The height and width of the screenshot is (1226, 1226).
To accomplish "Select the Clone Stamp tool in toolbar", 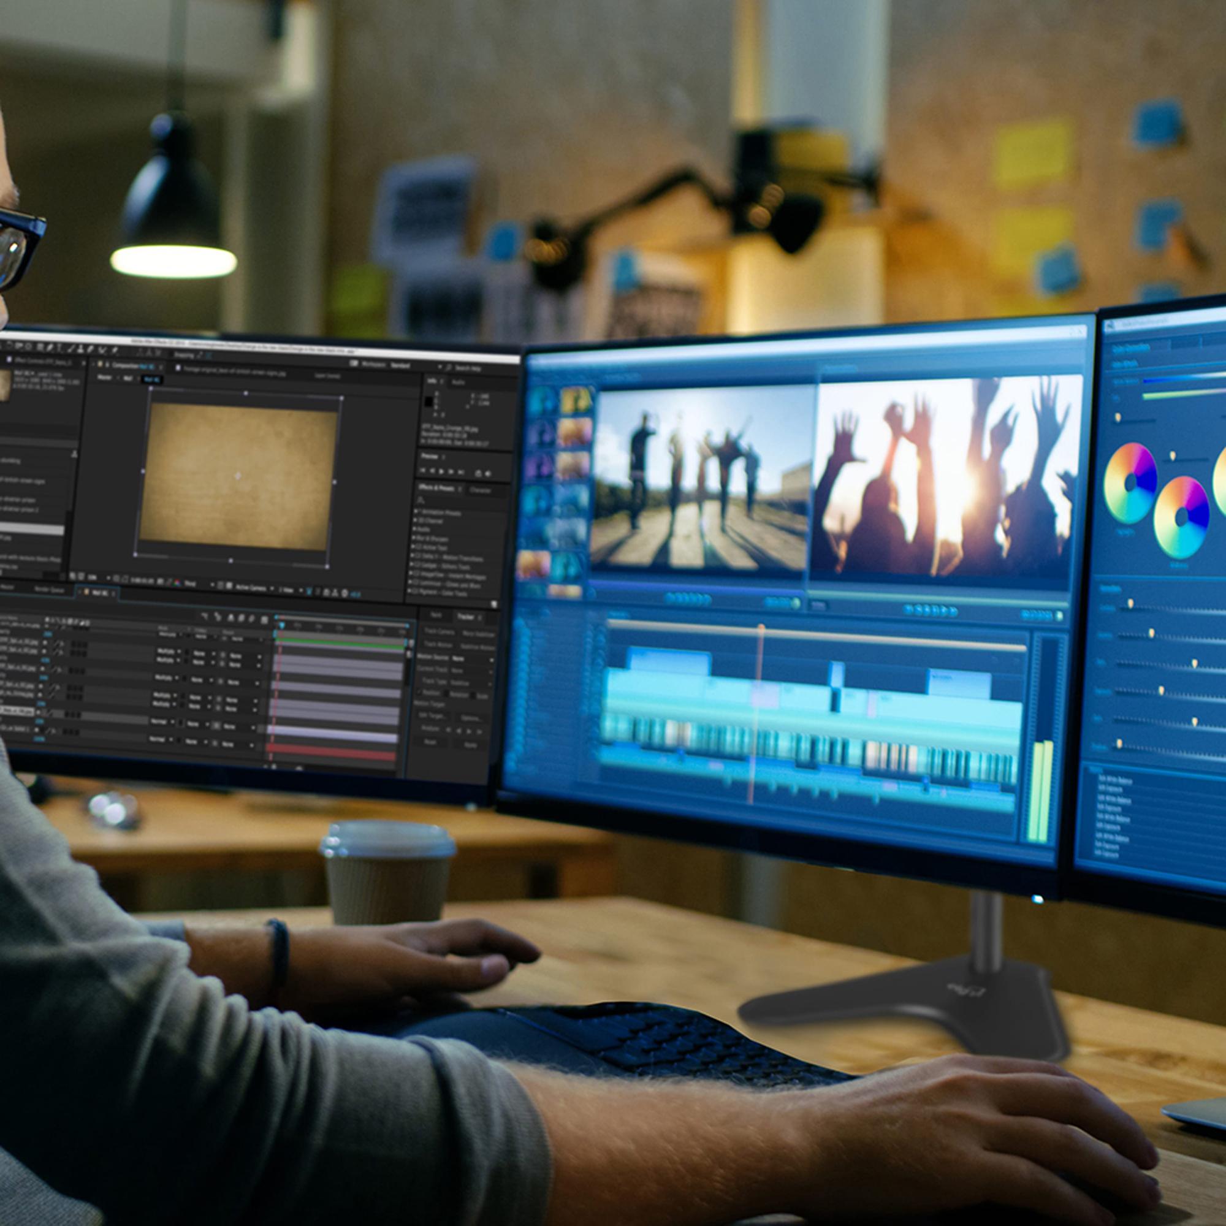I will click(80, 349).
